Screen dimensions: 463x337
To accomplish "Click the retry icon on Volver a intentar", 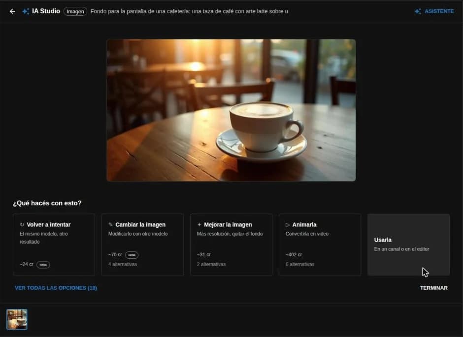I will coord(22,225).
